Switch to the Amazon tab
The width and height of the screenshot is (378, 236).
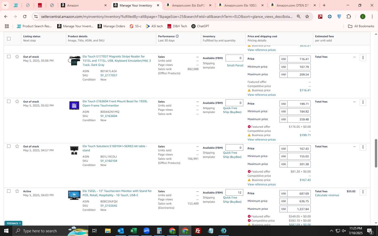click(x=84, y=5)
